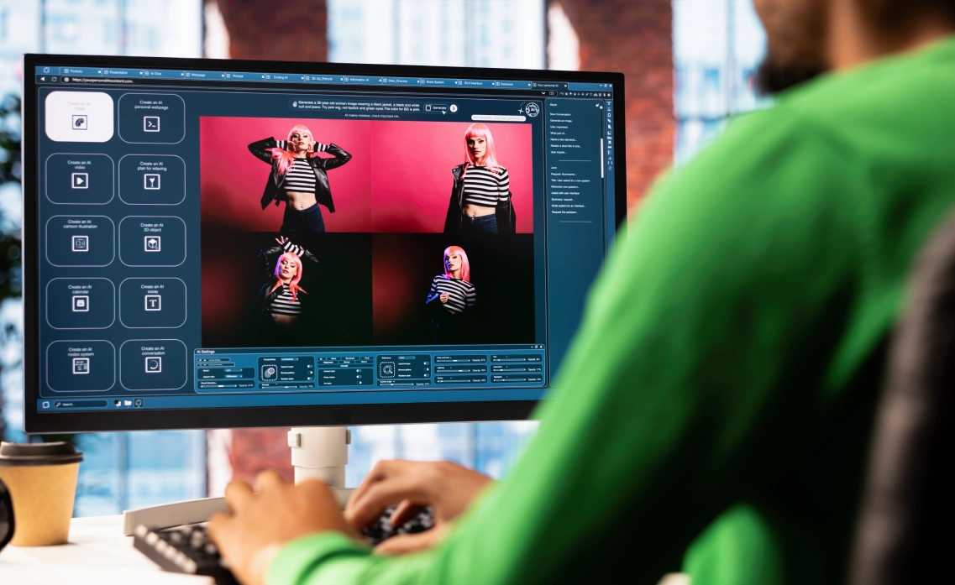Adjust the Visual intensity slider
The height and width of the screenshot is (585, 955).
219,386
